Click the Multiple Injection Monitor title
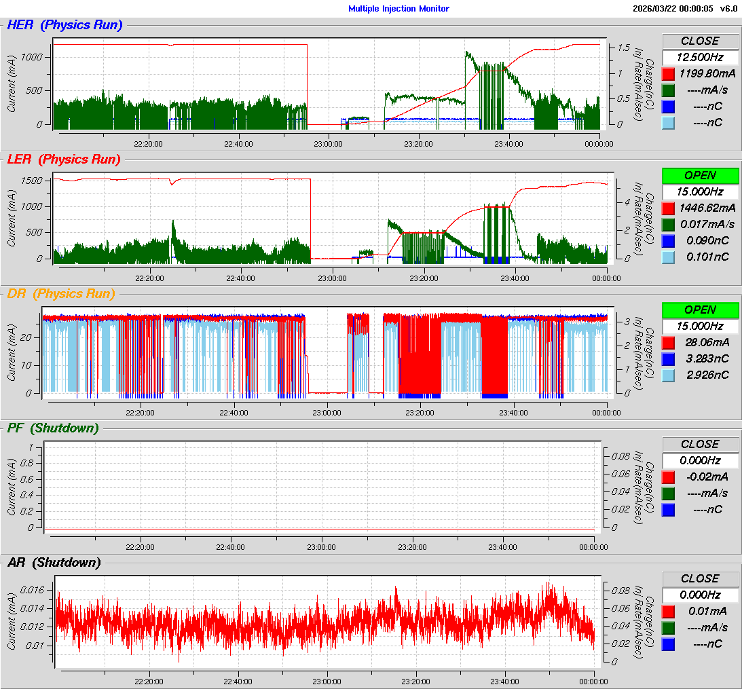The height and width of the screenshot is (689, 742). click(x=398, y=9)
